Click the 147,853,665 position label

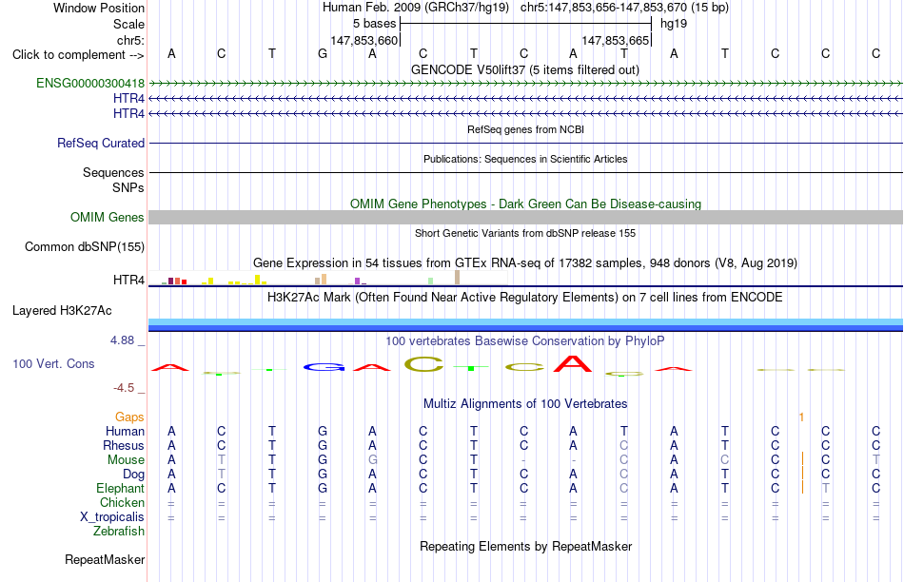pyautogui.click(x=616, y=40)
